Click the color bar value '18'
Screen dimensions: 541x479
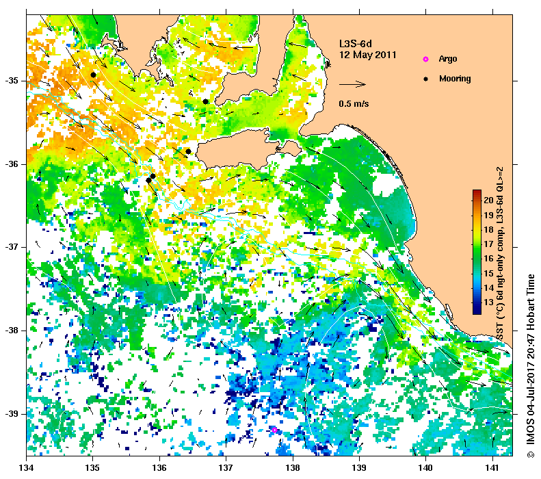click(488, 229)
